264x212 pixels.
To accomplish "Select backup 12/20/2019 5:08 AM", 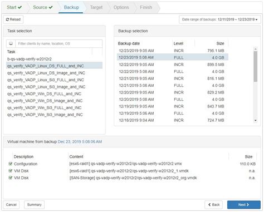I will (x=173, y=99).
